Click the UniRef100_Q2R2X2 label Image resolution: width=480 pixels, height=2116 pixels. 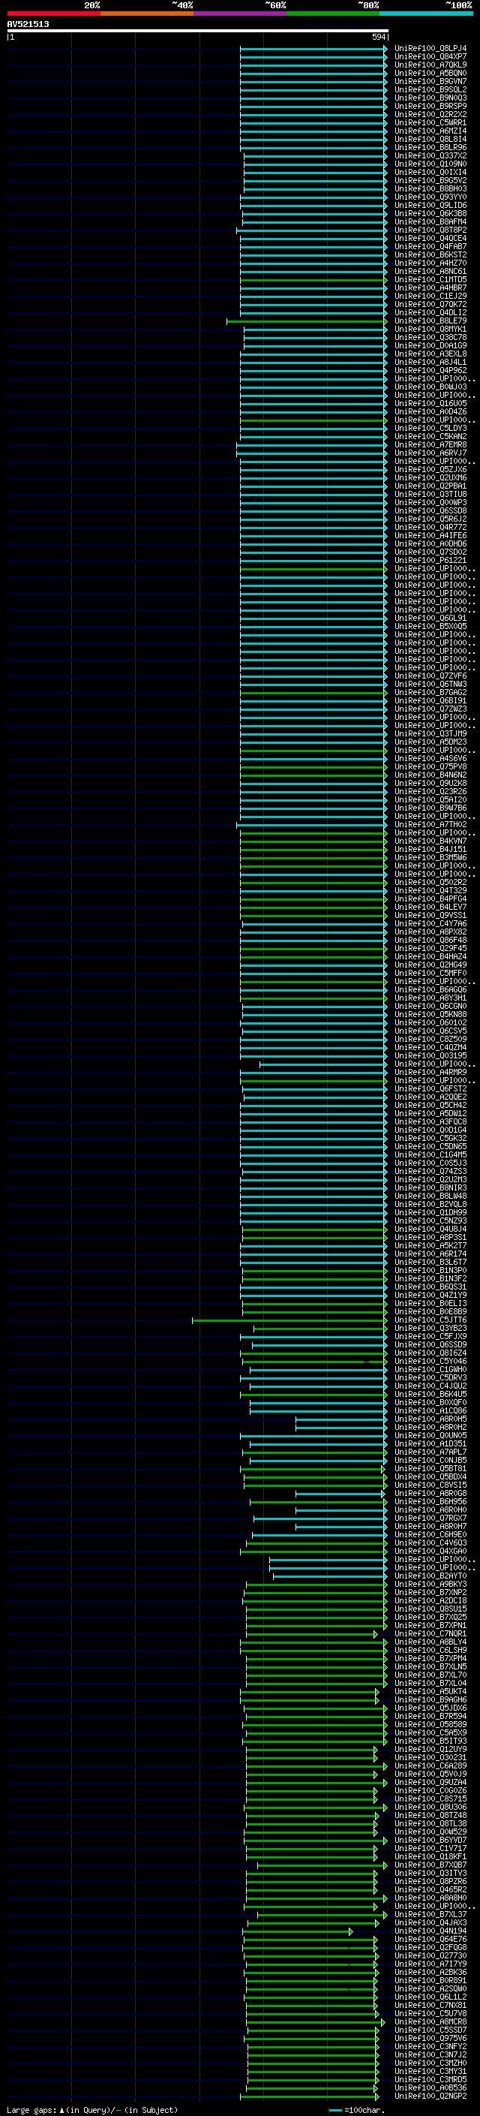coord(430,114)
